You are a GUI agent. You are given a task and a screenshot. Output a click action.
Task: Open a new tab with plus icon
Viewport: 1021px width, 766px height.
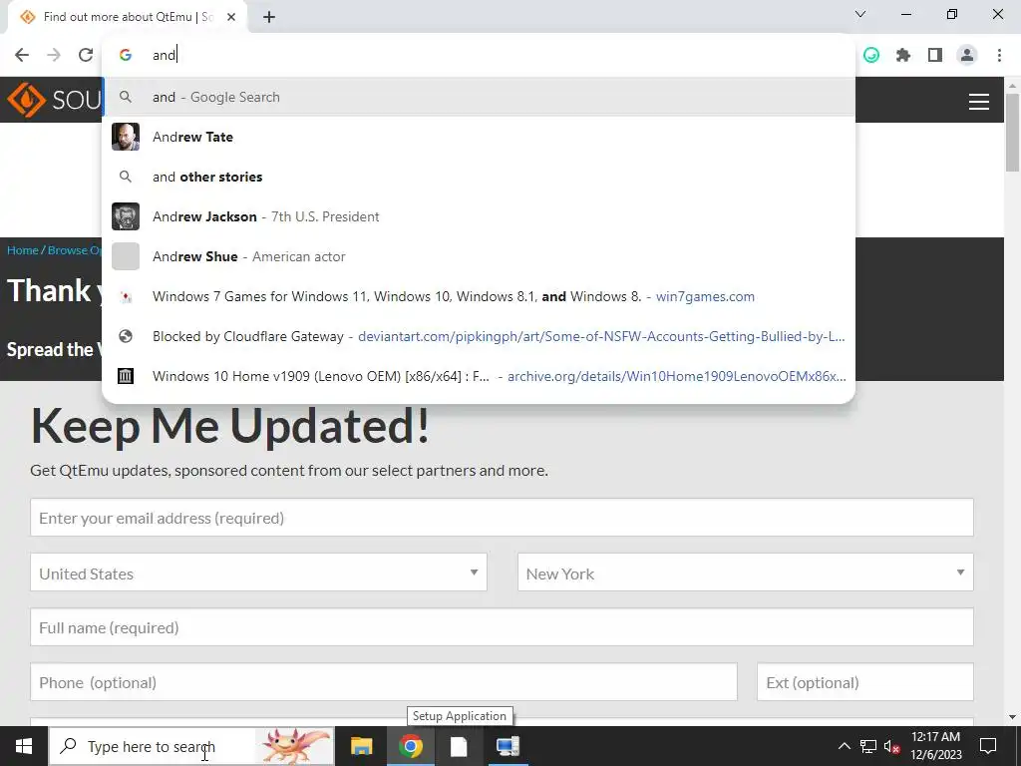pos(269,17)
